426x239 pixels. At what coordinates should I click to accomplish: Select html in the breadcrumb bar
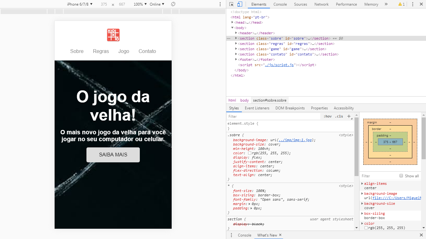tap(232, 100)
